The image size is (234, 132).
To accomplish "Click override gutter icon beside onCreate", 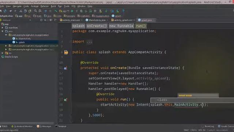I will click(x=65, y=68).
